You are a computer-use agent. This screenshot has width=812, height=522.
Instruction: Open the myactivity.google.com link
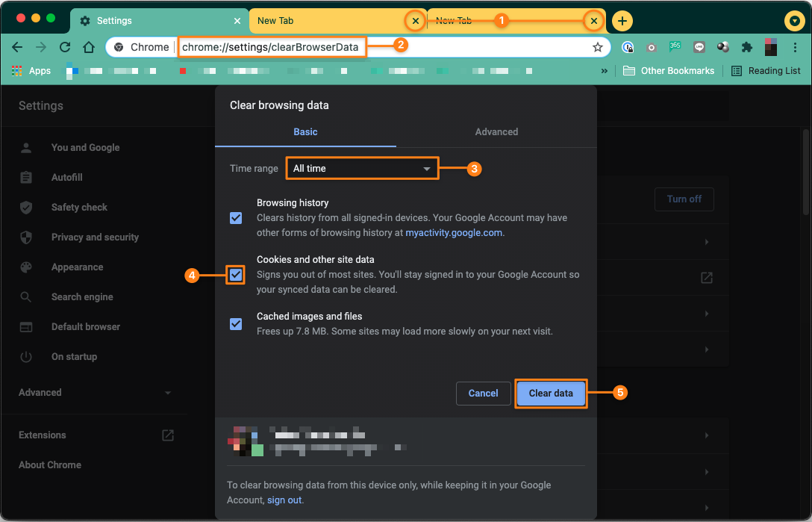[x=454, y=233]
